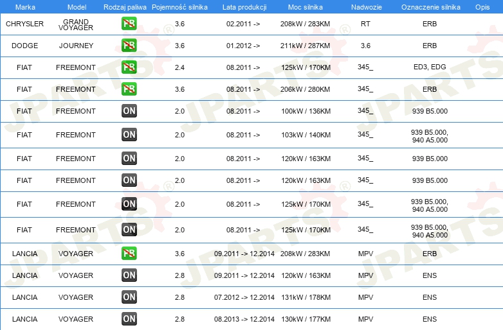Click the Lata produkcji column header

[x=244, y=7]
